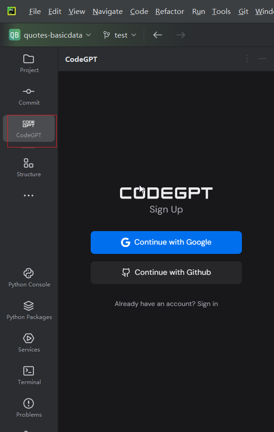Select the CodeGPT sidebar icon

click(29, 129)
